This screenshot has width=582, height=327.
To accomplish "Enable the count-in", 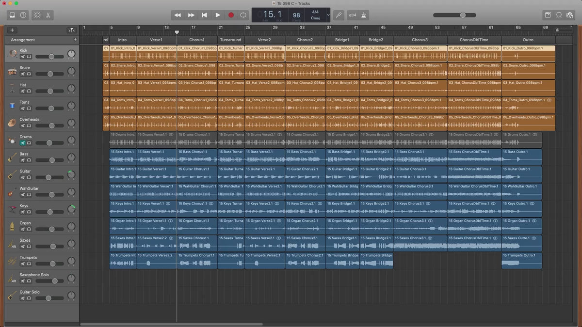I will (x=352, y=15).
